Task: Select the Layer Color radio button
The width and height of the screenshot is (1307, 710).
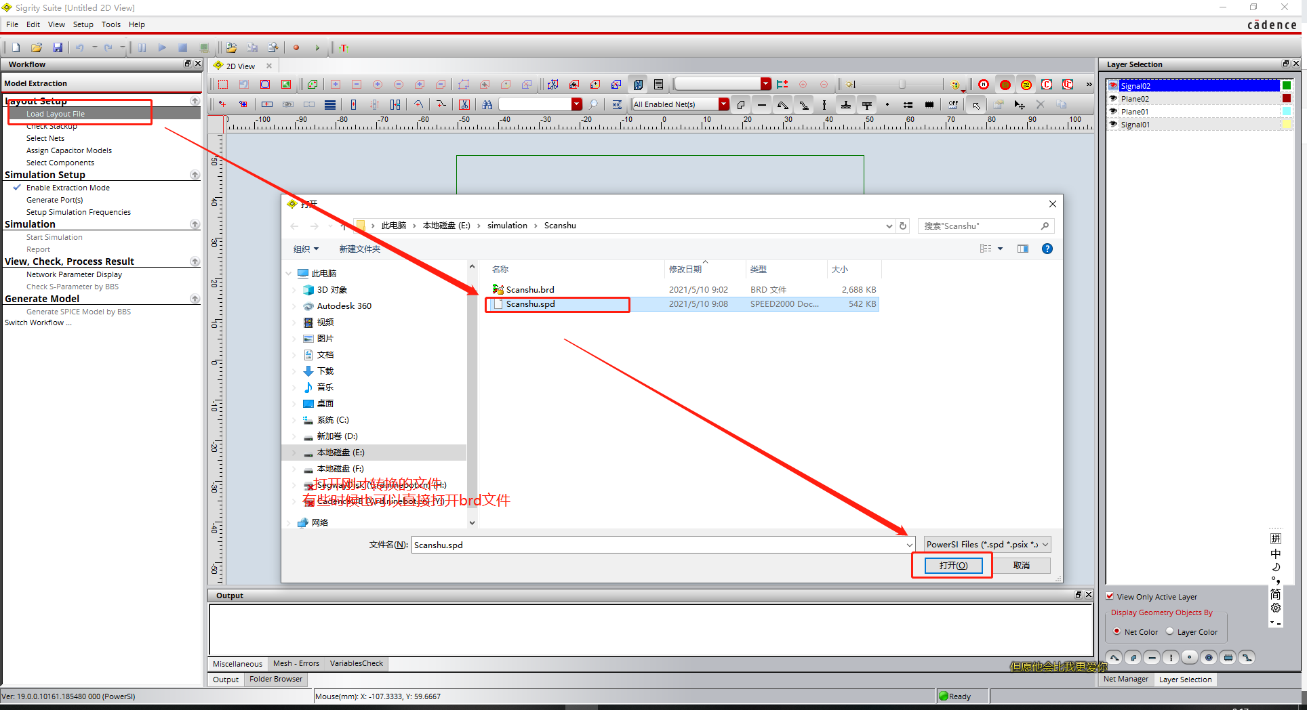Action: pos(1169,631)
